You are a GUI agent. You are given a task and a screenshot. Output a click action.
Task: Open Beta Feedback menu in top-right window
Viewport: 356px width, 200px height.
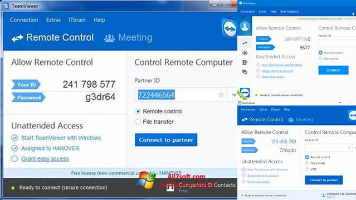pyautogui.click(x=289, y=12)
